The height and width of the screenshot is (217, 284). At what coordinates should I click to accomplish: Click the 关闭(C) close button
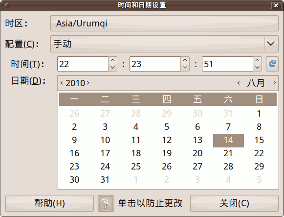point(234,203)
